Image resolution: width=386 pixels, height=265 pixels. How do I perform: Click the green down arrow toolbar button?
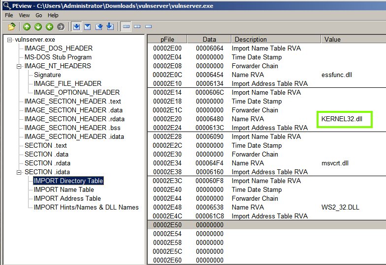[38, 26]
